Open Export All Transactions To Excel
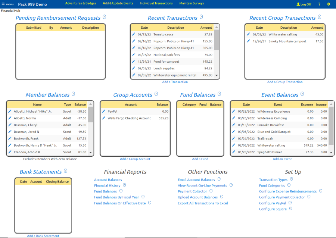Image resolution: width=336 pixels, height=238 pixels. coord(203,203)
